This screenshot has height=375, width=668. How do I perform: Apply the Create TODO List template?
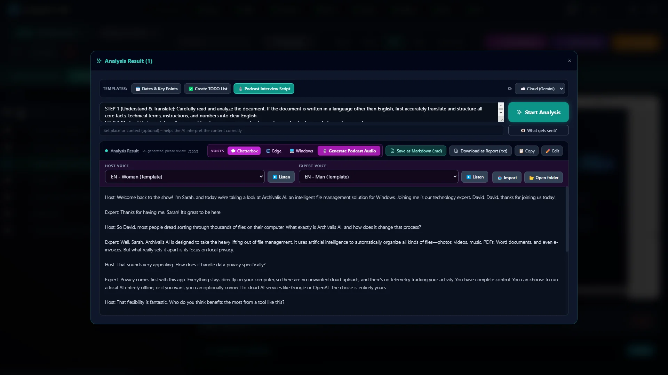tap(208, 89)
